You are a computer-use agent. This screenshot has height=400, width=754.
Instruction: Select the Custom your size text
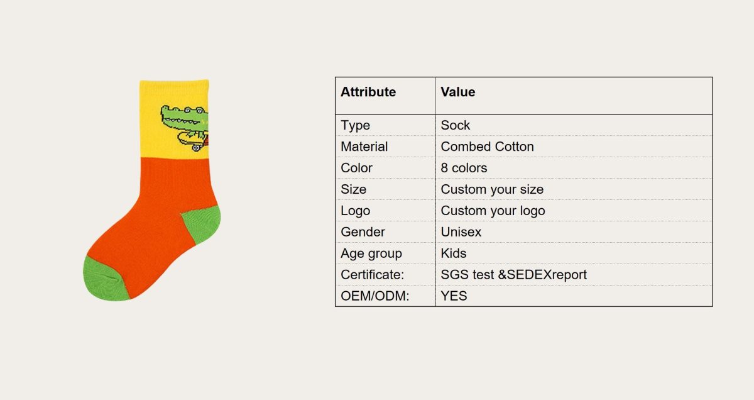(492, 189)
